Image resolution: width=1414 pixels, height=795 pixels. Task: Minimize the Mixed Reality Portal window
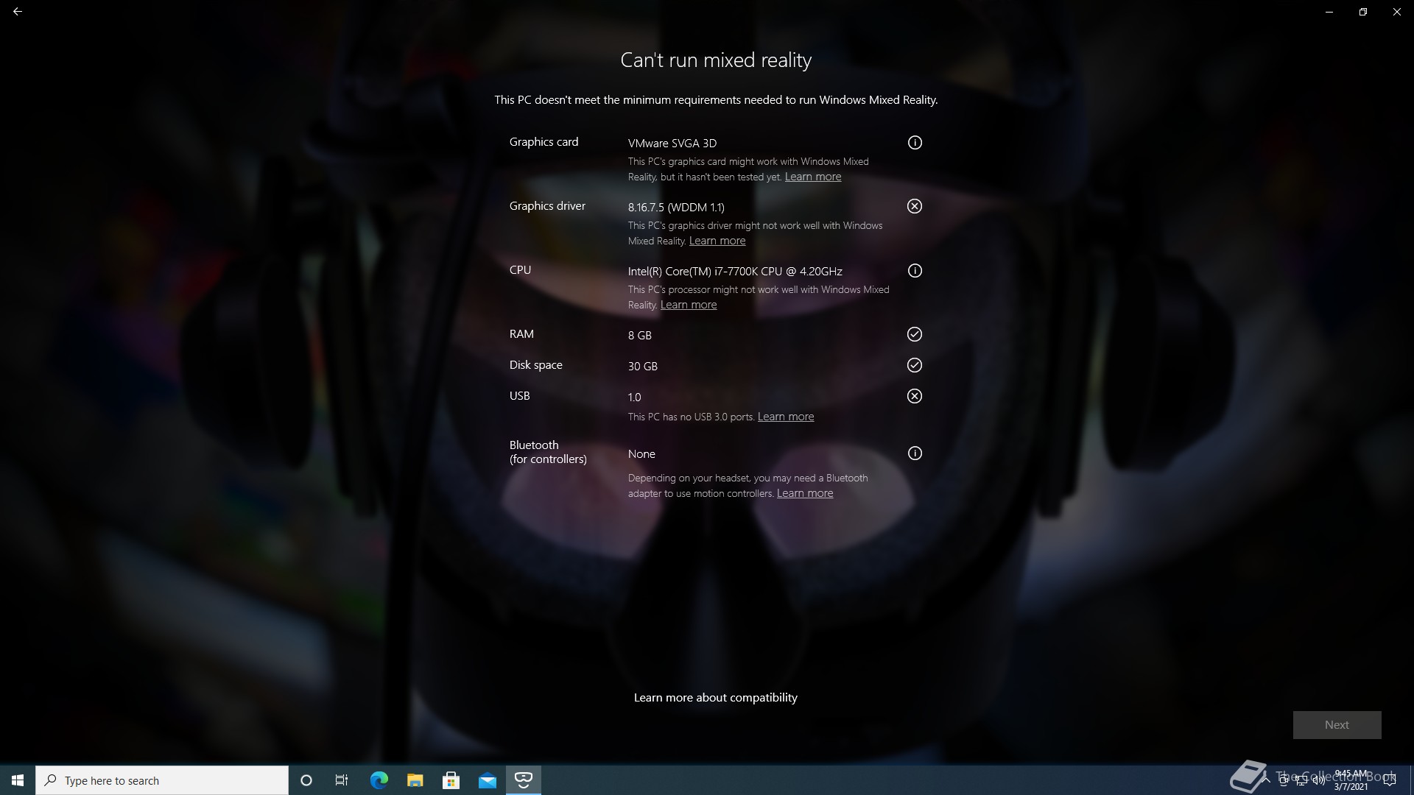tap(1329, 12)
